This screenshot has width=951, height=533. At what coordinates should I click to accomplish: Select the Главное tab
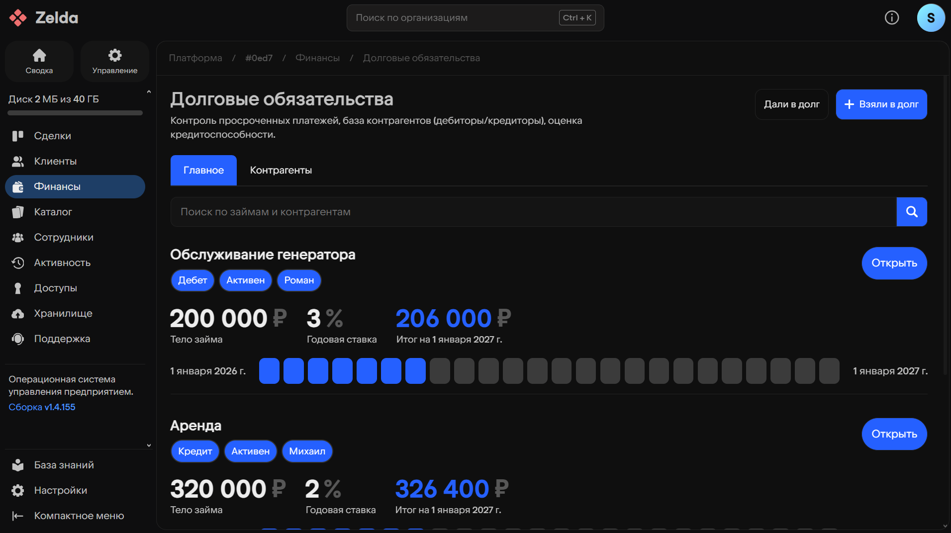click(x=203, y=170)
